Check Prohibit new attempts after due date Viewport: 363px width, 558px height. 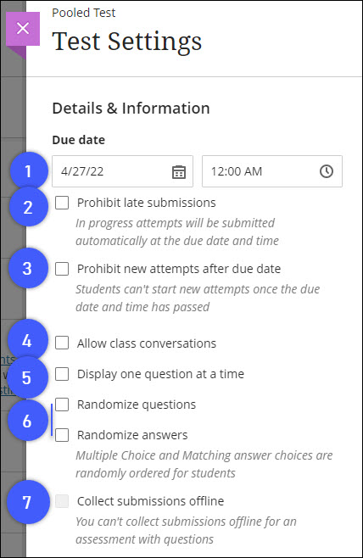62,269
